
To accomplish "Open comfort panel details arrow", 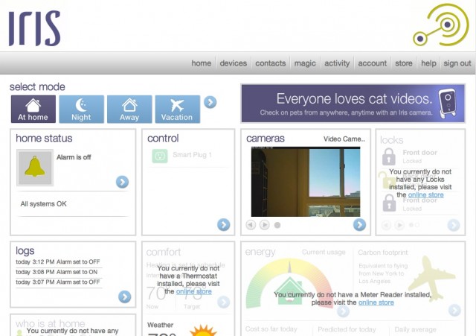I will 223,302.
